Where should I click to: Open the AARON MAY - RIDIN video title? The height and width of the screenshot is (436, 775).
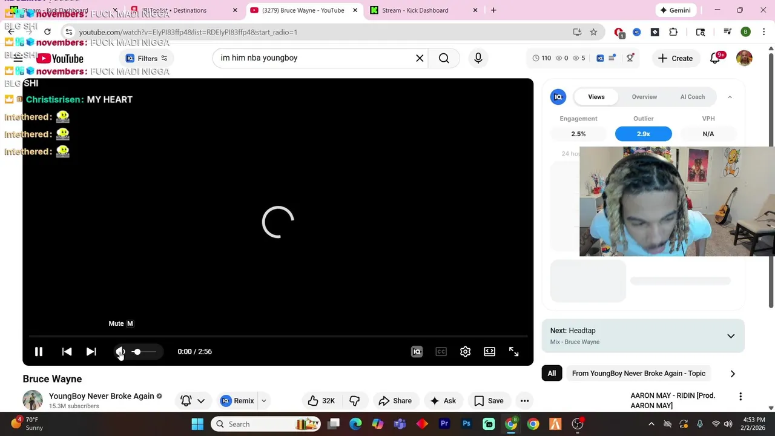[x=673, y=400]
